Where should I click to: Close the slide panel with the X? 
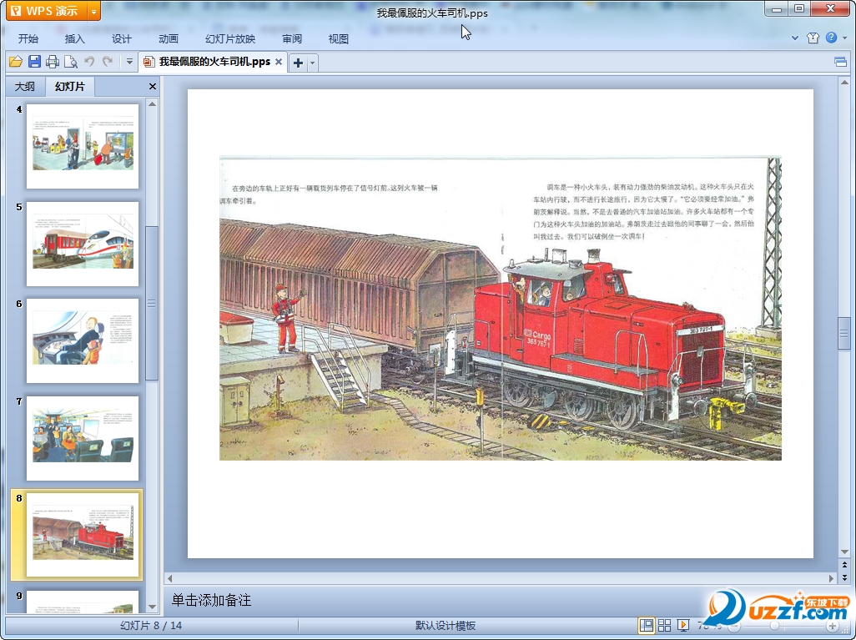click(153, 86)
